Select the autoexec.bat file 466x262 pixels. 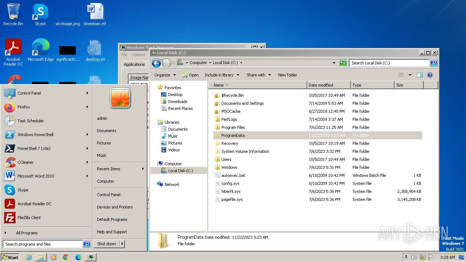(233, 175)
